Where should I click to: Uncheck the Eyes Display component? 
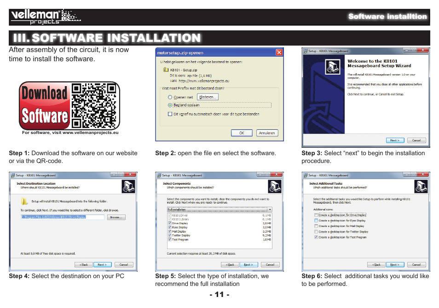click(x=170, y=227)
